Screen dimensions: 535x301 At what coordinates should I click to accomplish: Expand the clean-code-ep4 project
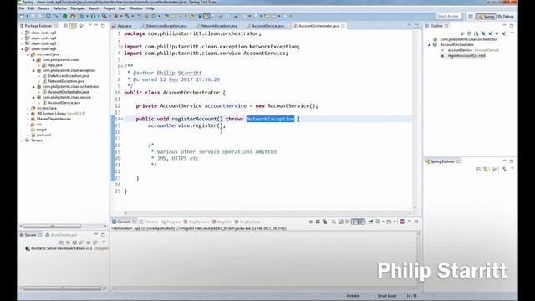(x=23, y=38)
